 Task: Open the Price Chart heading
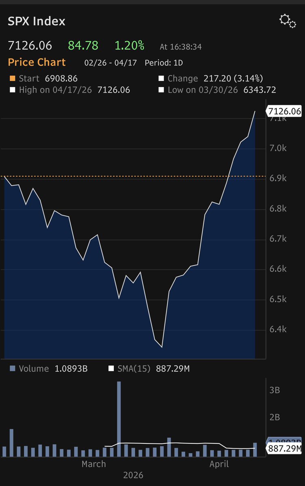(36, 62)
